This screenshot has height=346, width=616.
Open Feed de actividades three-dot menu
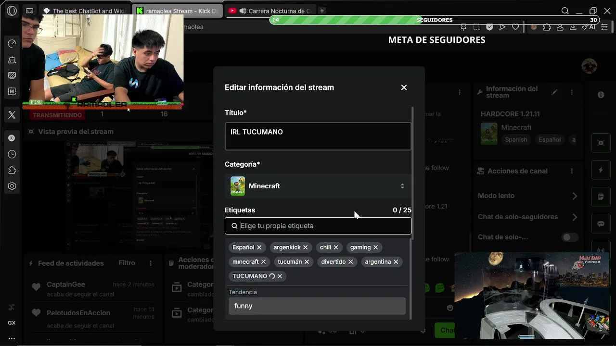pyautogui.click(x=151, y=263)
